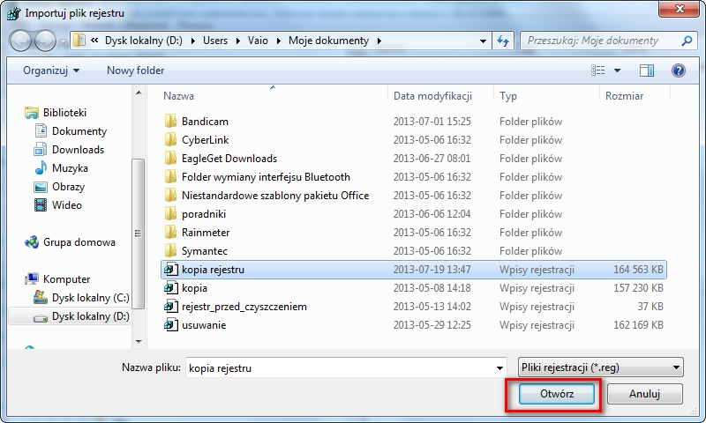This screenshot has width=706, height=423.
Task: Click the back navigation arrow
Action: (x=21, y=41)
